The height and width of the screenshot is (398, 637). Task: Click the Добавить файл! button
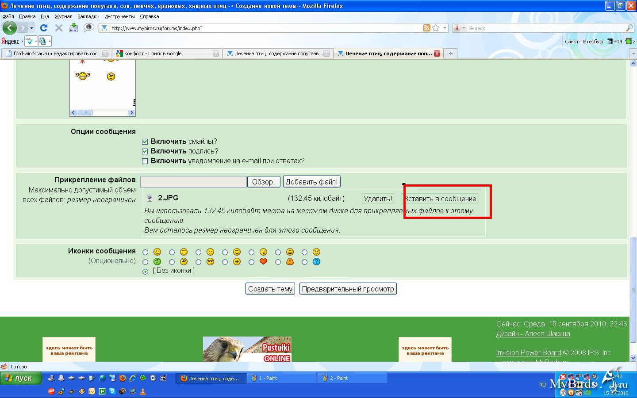coord(311,182)
